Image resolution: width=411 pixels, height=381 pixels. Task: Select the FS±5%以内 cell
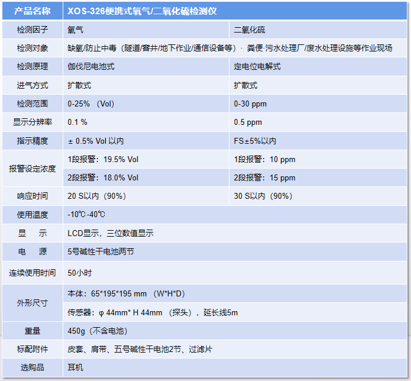[x=318, y=141]
